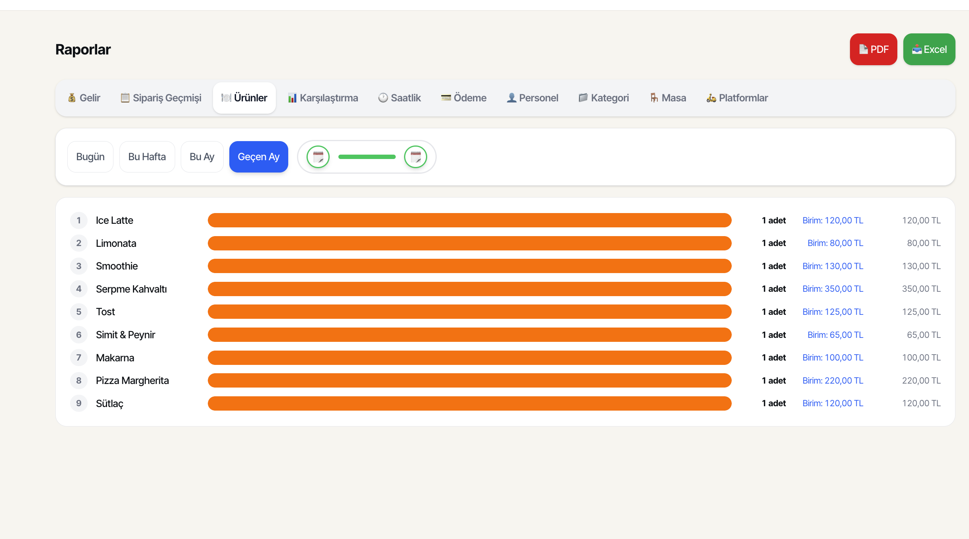Click the chair icon on Masa
The image size is (969, 539).
pos(654,98)
